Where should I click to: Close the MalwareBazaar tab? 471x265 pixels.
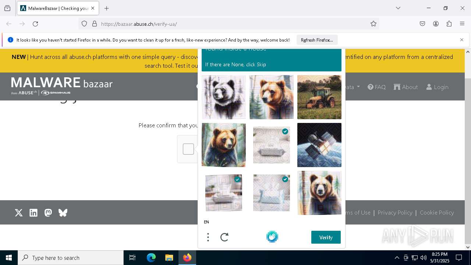click(x=93, y=8)
